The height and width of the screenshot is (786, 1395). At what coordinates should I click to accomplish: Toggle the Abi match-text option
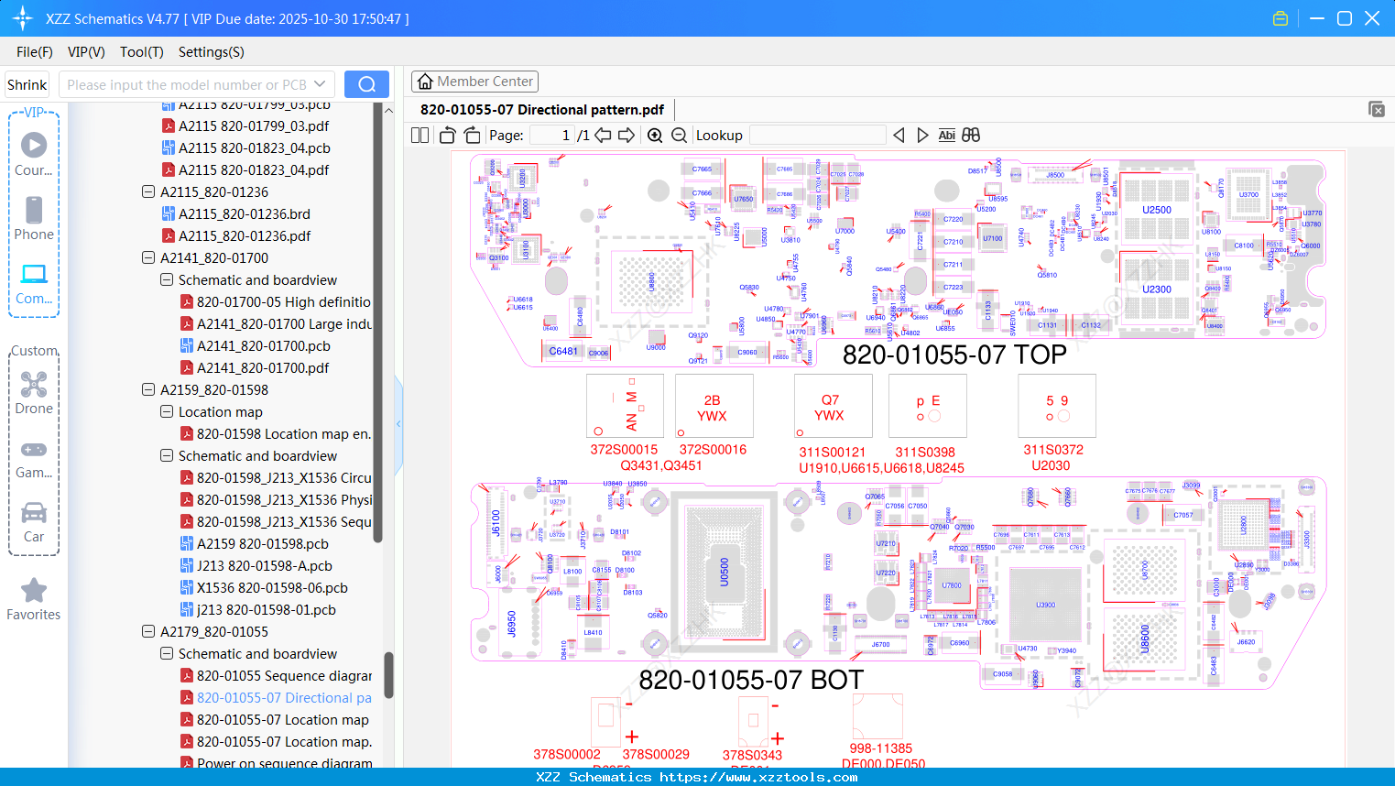[x=947, y=136]
